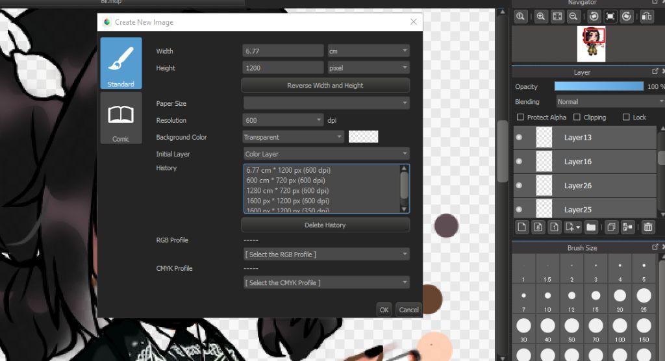Select brush size 150
This screenshot has width=665, height=361.
[644, 329]
